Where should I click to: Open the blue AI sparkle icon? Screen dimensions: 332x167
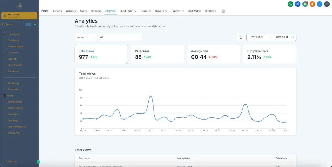298,4
